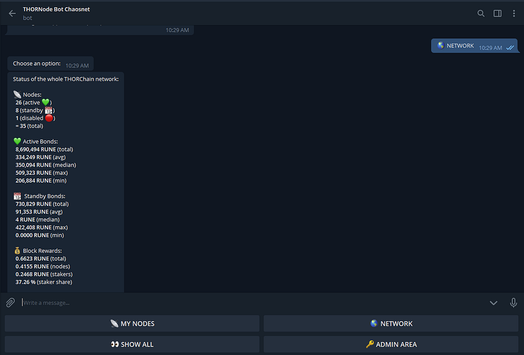Click '8,690,494 RUNE (total)' value

44,149
